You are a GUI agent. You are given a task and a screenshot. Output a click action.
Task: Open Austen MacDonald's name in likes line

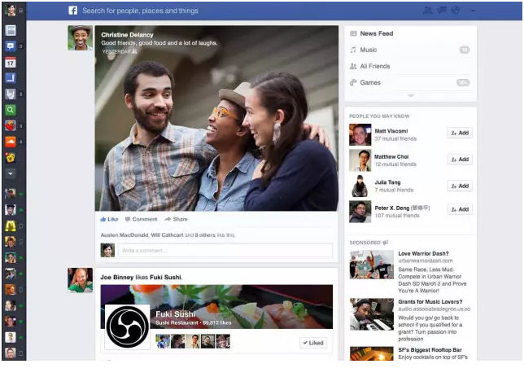point(124,235)
